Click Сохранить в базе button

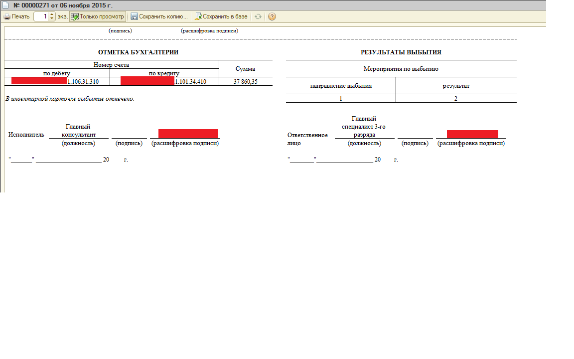pos(221,16)
